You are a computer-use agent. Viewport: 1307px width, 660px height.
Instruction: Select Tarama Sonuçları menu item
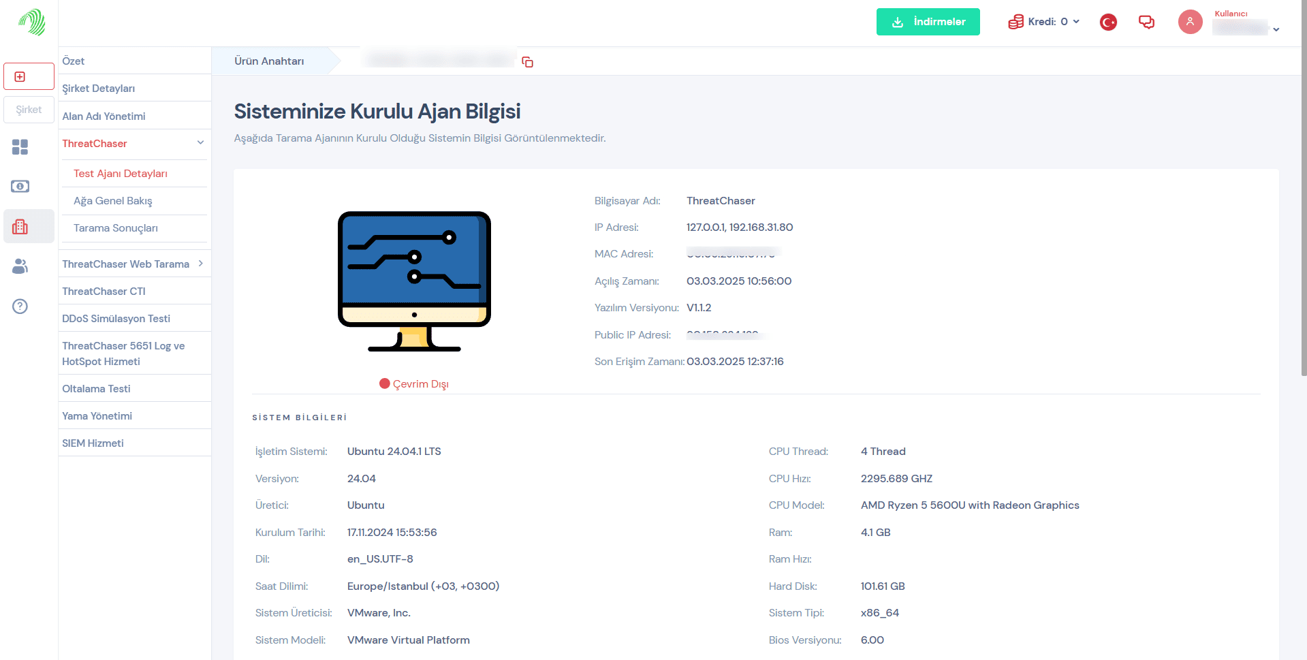[116, 228]
